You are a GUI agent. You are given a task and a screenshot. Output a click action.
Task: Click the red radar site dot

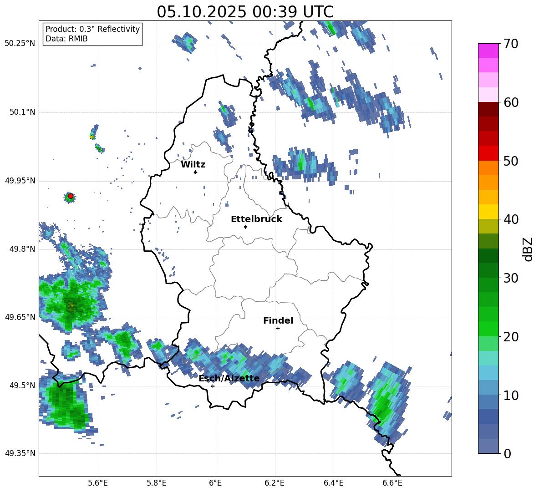(71, 196)
